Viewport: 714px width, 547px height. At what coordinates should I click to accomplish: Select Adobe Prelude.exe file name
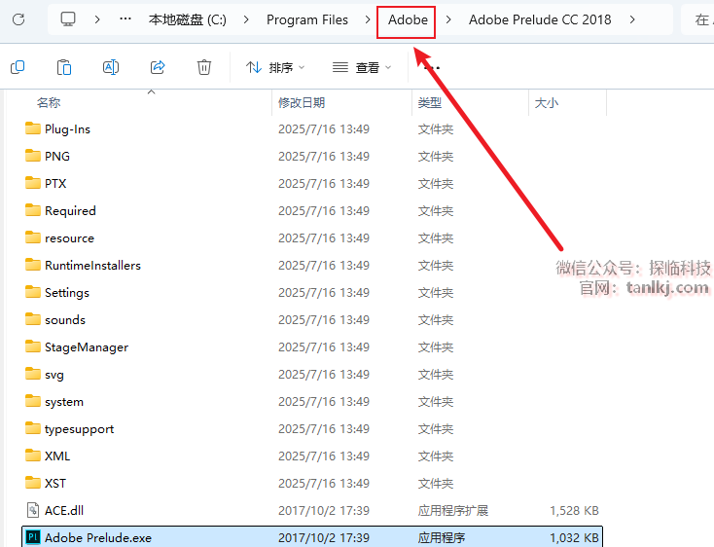point(98,537)
